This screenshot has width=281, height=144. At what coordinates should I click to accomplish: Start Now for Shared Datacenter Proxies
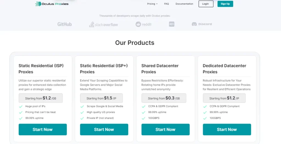pos(165,129)
